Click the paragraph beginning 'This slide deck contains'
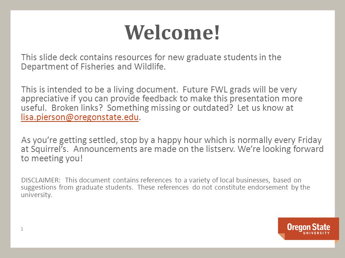 [x=151, y=62]
